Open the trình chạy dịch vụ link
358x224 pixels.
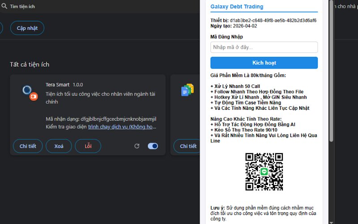pyautogui.click(x=122, y=127)
